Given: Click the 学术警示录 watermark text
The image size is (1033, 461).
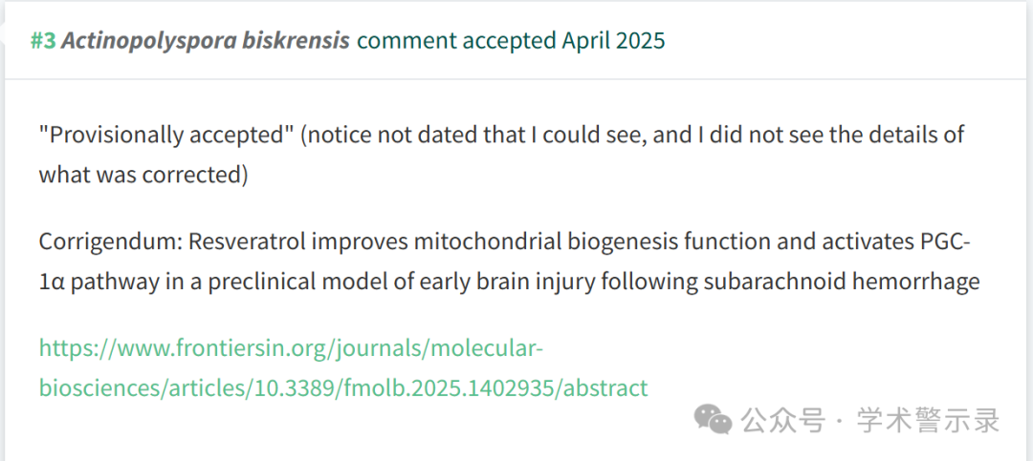Looking at the screenshot, I should pyautogui.click(x=930, y=420).
